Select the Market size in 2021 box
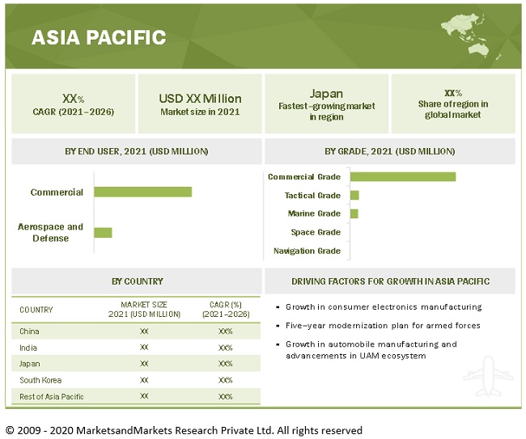The image size is (526, 439). [x=200, y=103]
